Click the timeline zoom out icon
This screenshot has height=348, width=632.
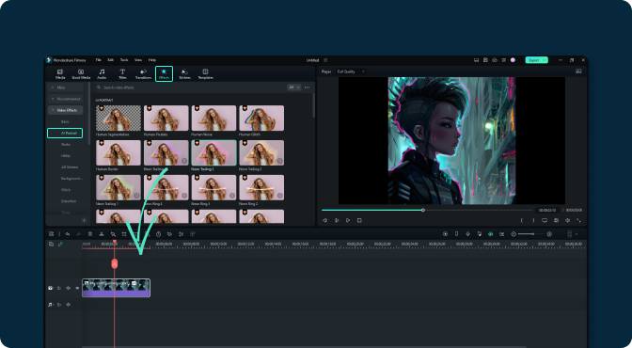click(513, 234)
